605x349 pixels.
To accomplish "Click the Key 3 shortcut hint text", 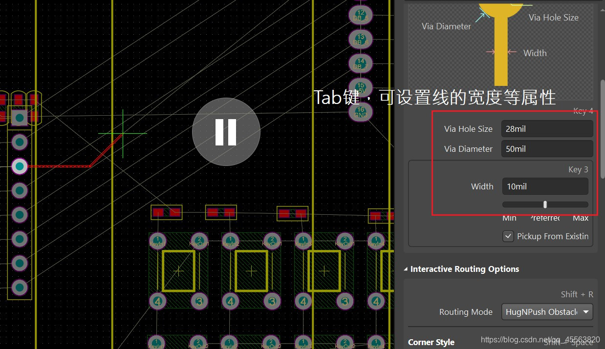I will click(x=578, y=169).
